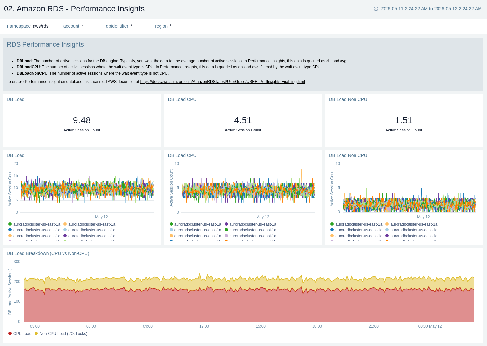Viewport: 487px width, 346px height.
Task: Click the 300 y-axis label on breakdown chart
Action: click(17, 262)
